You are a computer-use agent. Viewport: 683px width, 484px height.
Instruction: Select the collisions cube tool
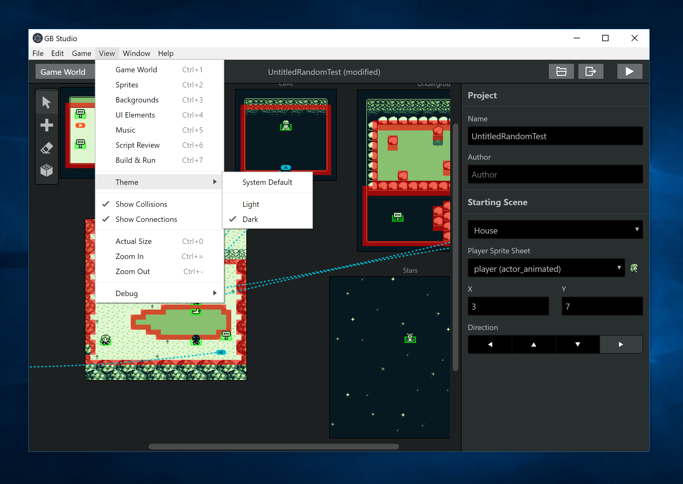[x=46, y=170]
